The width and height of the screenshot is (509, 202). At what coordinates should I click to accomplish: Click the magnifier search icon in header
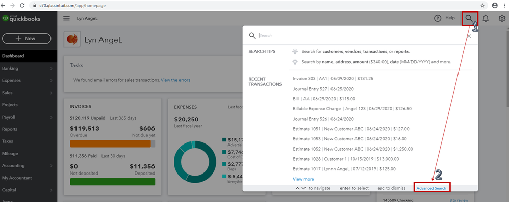click(469, 18)
